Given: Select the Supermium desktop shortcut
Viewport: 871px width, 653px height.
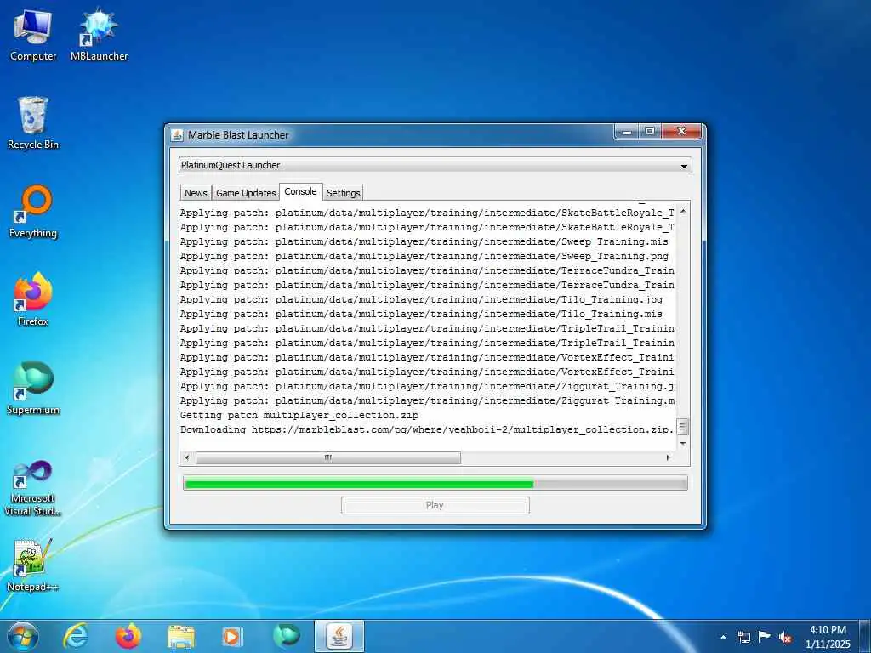Looking at the screenshot, I should (x=33, y=388).
